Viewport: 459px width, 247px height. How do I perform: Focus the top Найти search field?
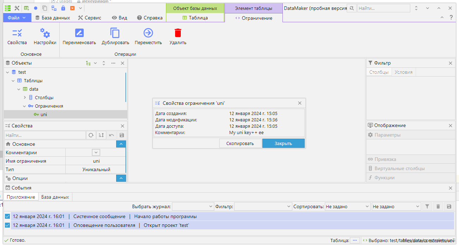coord(383,8)
